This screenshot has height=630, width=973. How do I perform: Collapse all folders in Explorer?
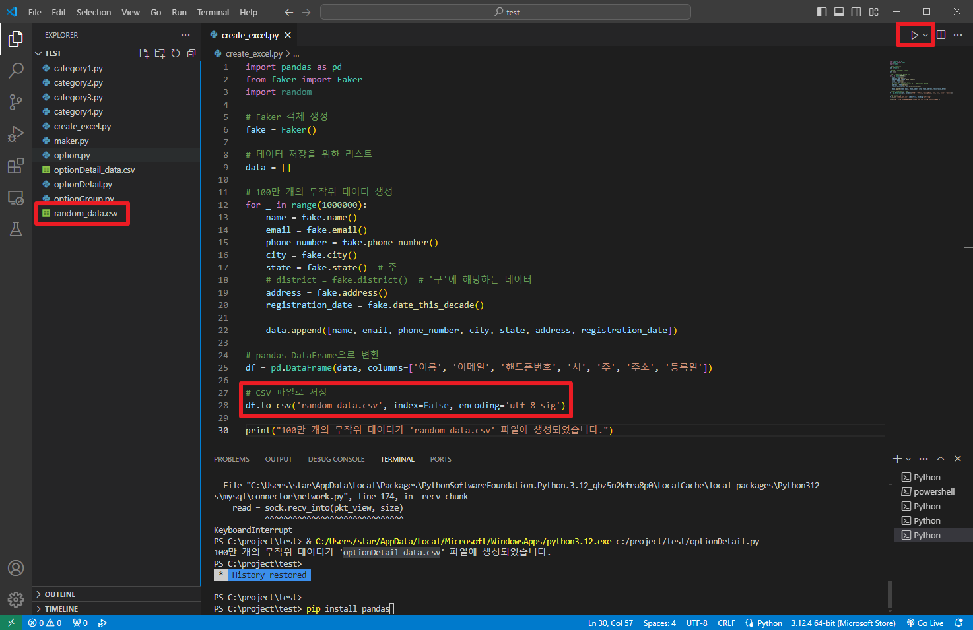(191, 53)
